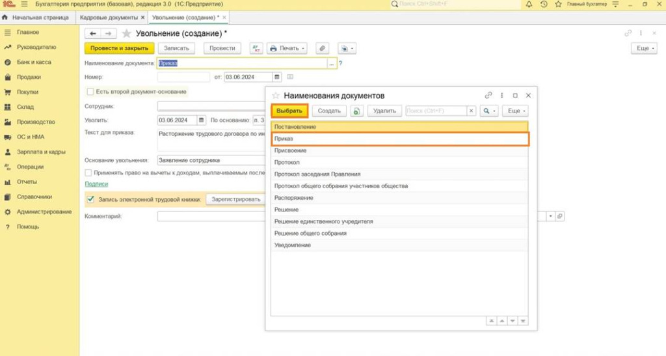
Task: Open the Подписи link
Action: [96, 184]
